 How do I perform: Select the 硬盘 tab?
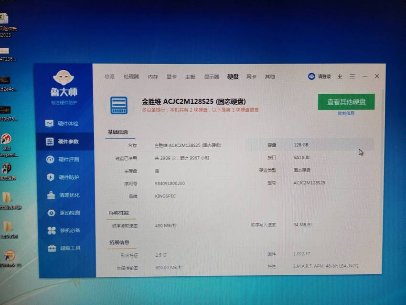tap(233, 76)
